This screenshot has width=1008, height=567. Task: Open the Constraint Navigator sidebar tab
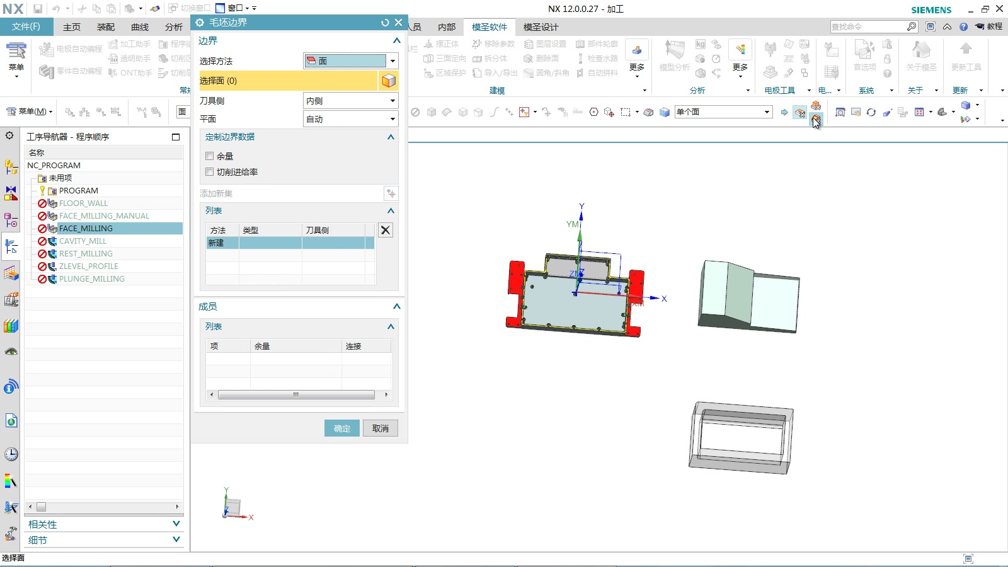[11, 193]
